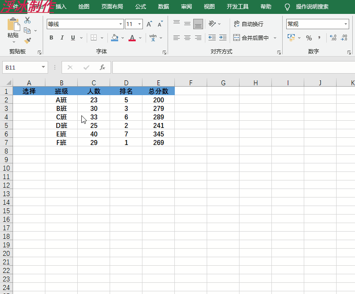Toggle Italic formatting
The width and height of the screenshot is (355, 294).
coord(62,38)
